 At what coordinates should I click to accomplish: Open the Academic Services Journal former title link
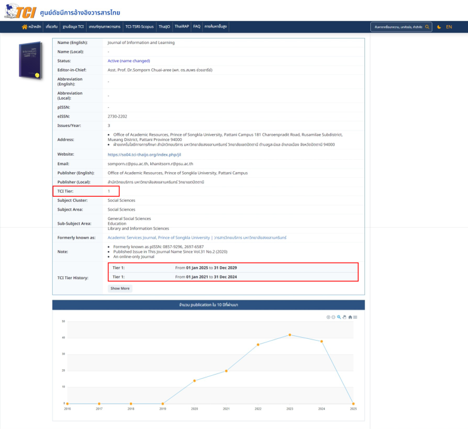pyautogui.click(x=197, y=238)
